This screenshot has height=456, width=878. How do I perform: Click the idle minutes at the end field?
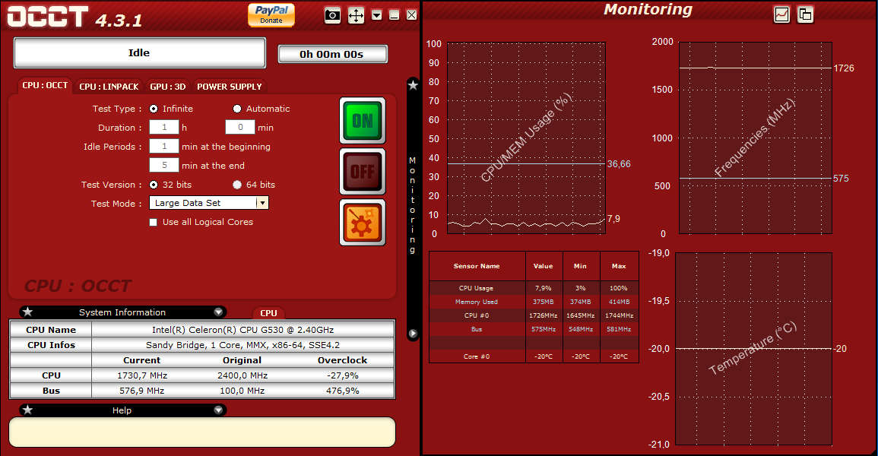pyautogui.click(x=164, y=165)
